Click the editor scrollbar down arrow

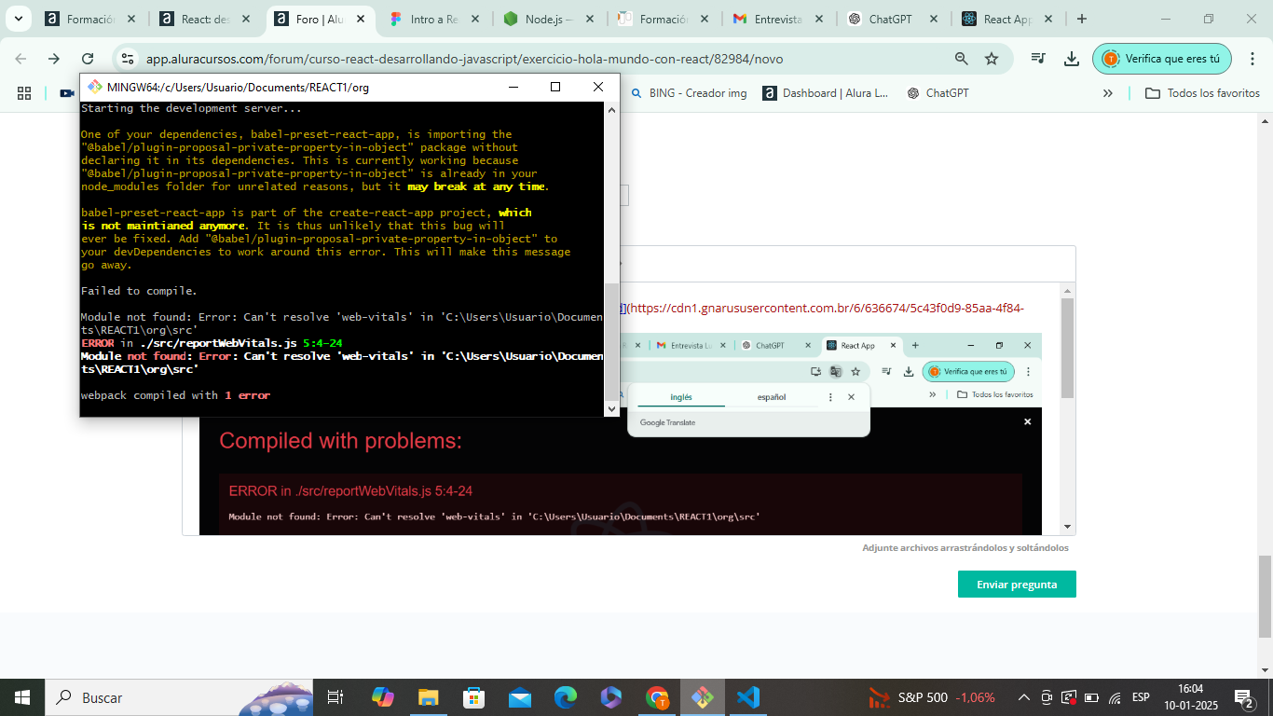click(x=1068, y=527)
